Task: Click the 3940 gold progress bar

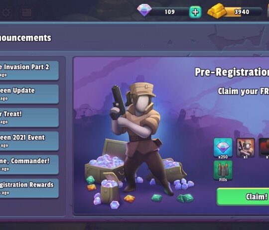Action: click(x=243, y=12)
